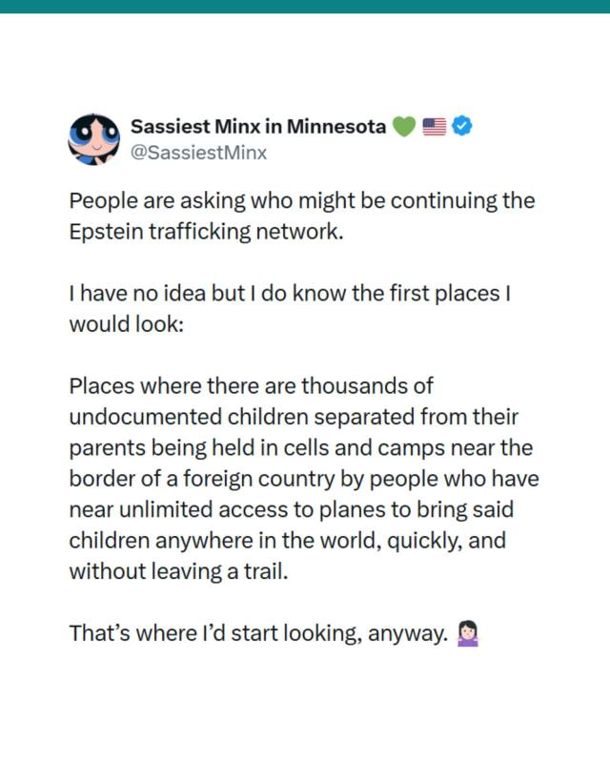Image resolution: width=610 pixels, height=763 pixels.
Task: Click the sentence beginning "I have no idea"
Action: 291,295
